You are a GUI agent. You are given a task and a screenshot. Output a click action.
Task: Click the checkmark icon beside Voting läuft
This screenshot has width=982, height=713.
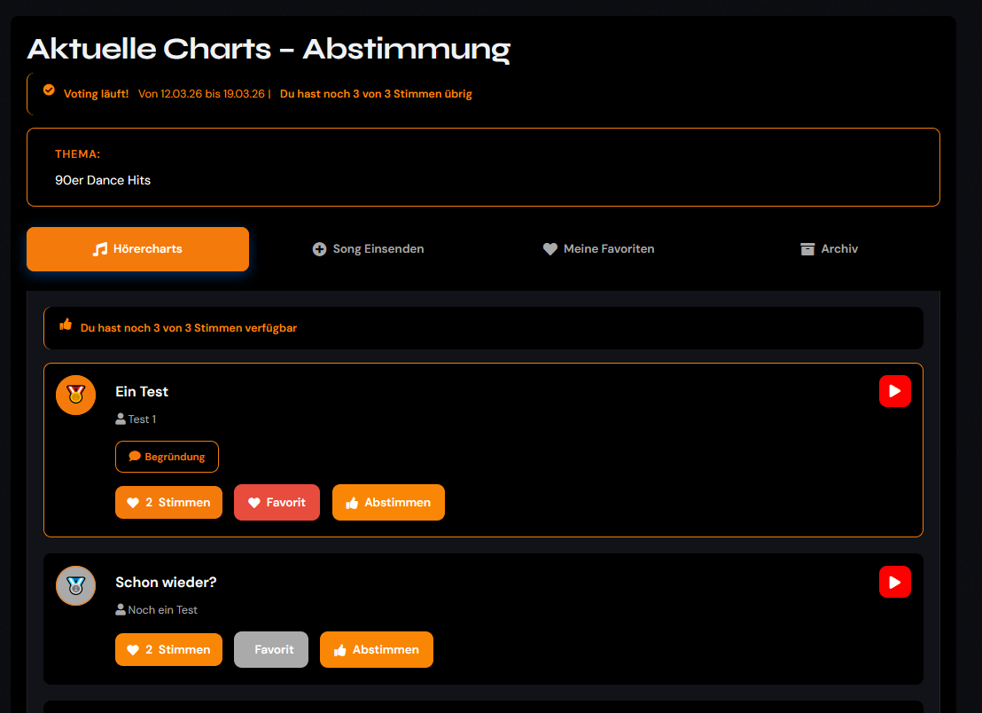click(x=49, y=90)
